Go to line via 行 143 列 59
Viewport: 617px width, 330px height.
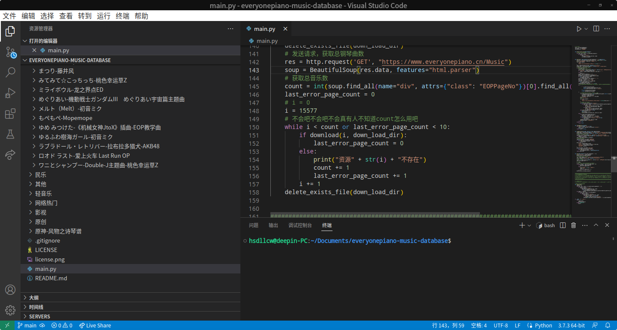pyautogui.click(x=448, y=325)
